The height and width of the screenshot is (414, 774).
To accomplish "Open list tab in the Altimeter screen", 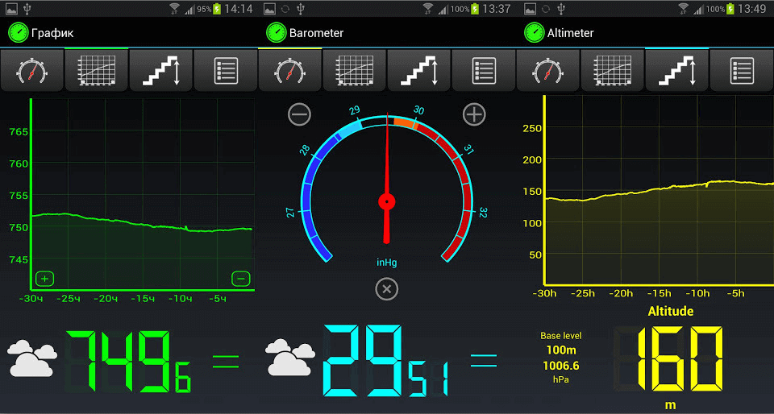I will [x=742, y=71].
